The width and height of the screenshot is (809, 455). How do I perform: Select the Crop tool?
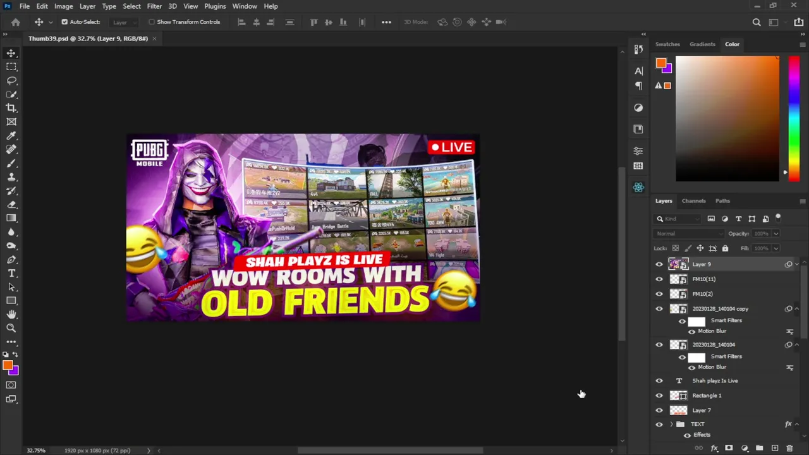pos(11,108)
